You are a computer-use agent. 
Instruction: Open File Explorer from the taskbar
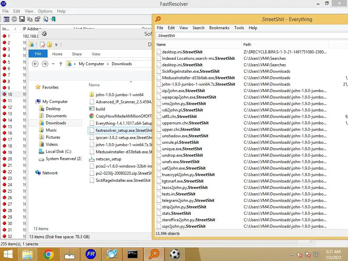coord(27,254)
